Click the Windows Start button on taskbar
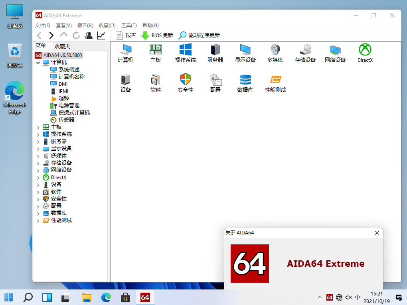 (8, 297)
